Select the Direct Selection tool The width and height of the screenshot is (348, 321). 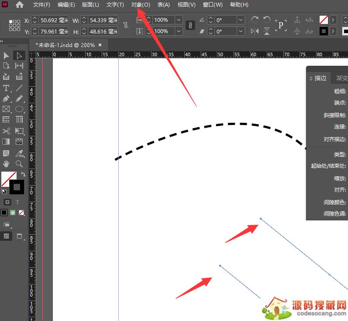pyautogui.click(x=19, y=55)
